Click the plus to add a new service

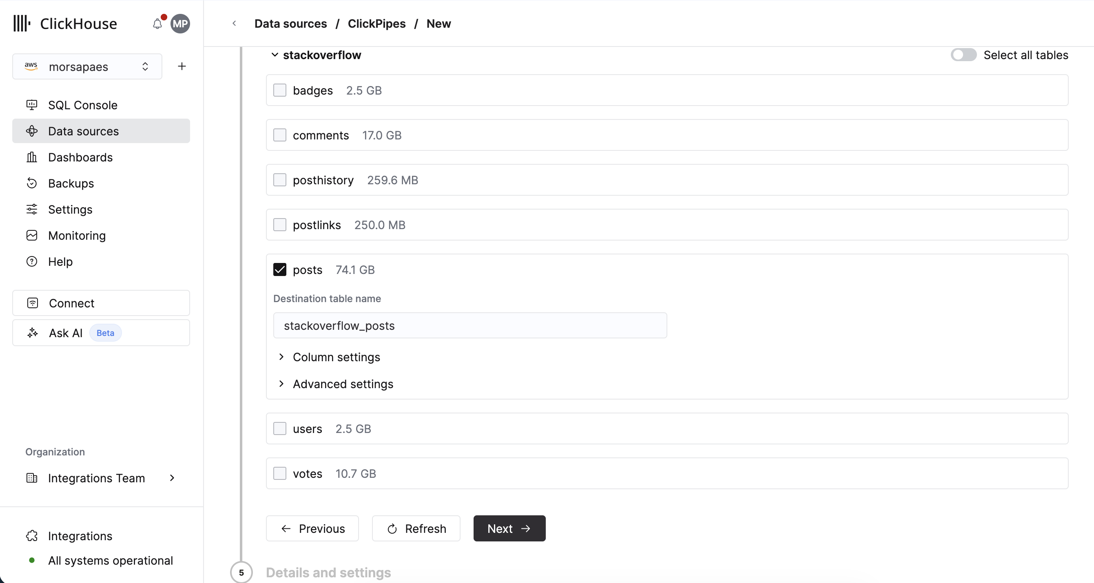click(182, 66)
